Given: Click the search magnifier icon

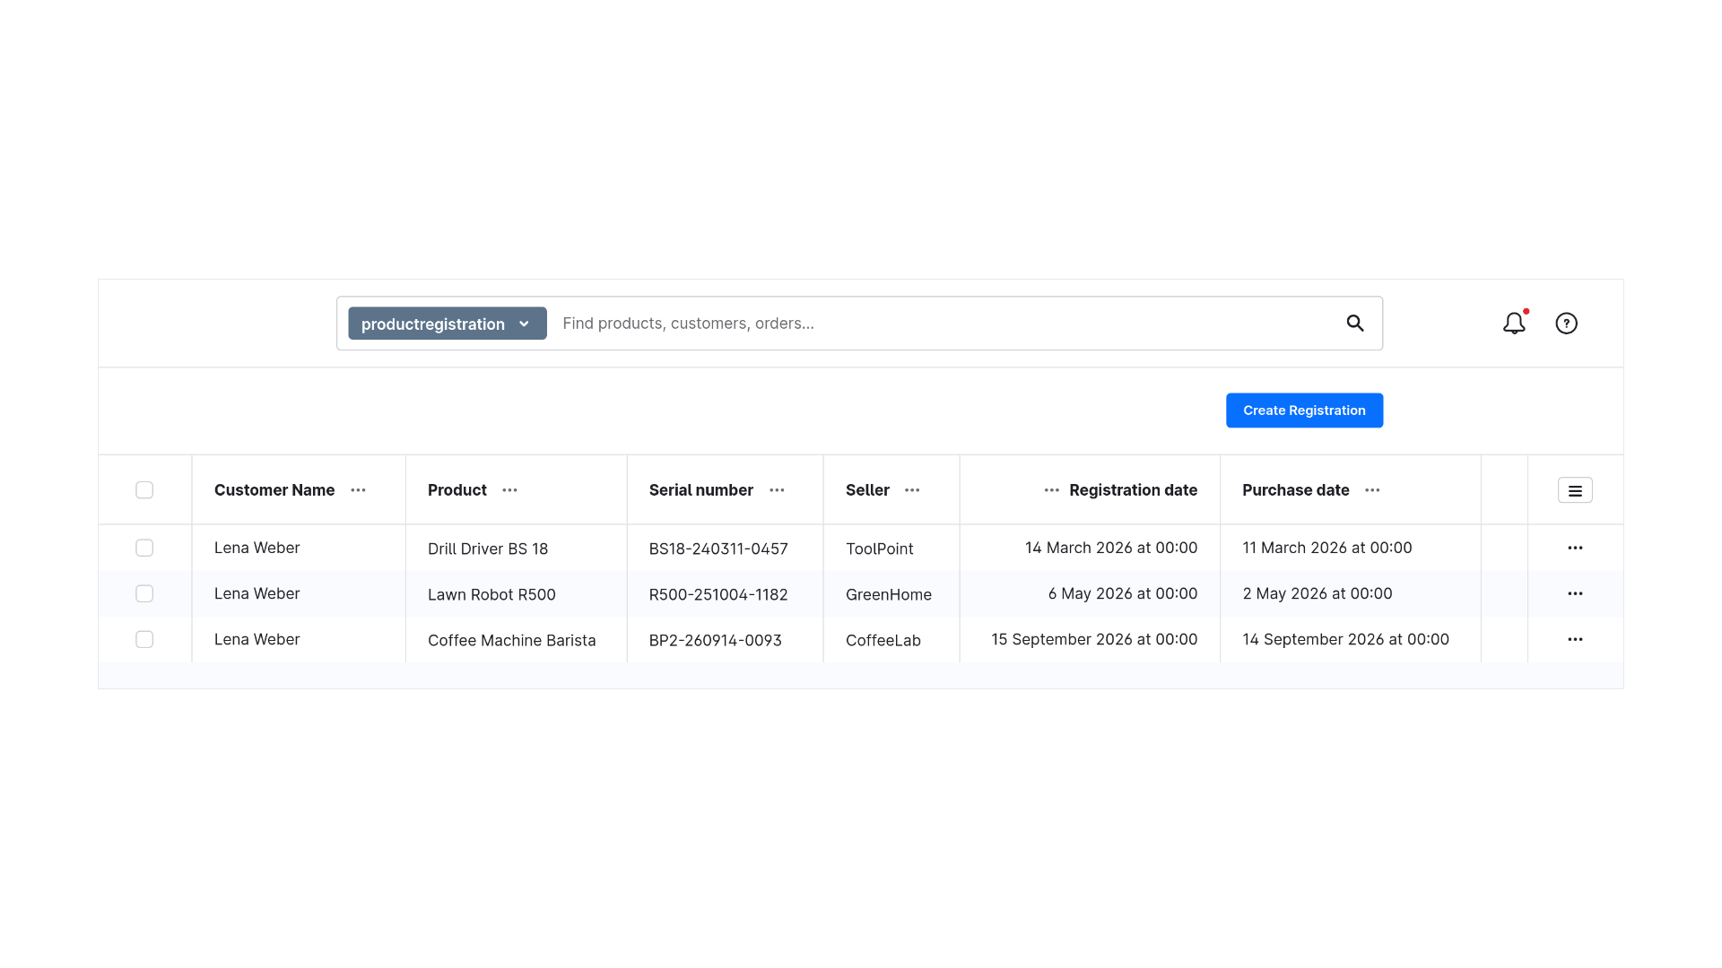Looking at the screenshot, I should point(1354,323).
